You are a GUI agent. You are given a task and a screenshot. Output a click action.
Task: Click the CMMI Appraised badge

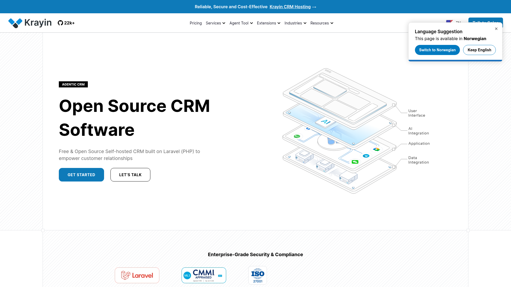pos(204,275)
